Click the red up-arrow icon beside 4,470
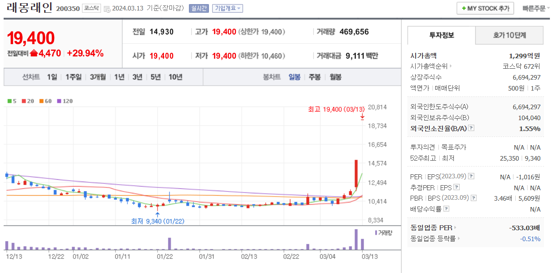 [x=34, y=53]
